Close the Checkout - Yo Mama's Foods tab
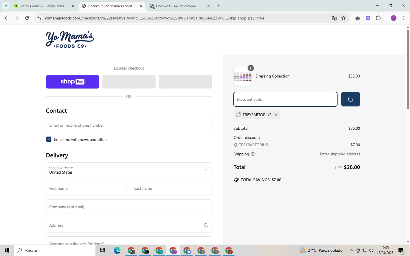Viewport: 410px width, 256px height. point(141,6)
